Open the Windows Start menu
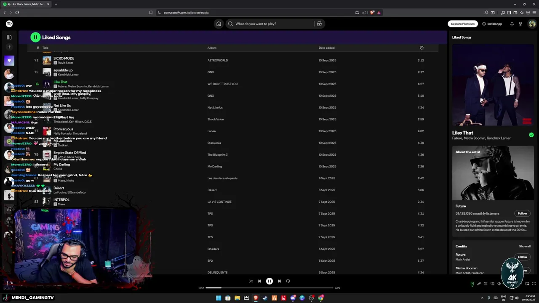The width and height of the screenshot is (539, 303). (219, 298)
